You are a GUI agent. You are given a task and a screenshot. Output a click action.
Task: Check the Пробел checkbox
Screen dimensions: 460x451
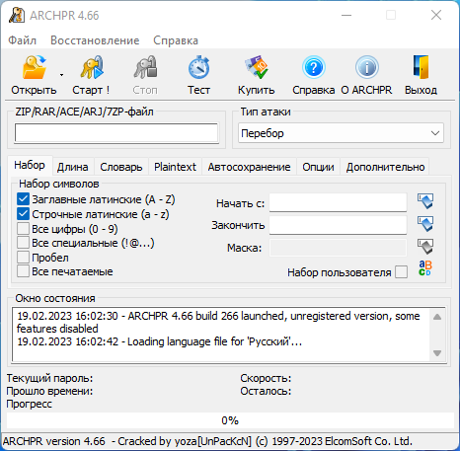coord(23,258)
